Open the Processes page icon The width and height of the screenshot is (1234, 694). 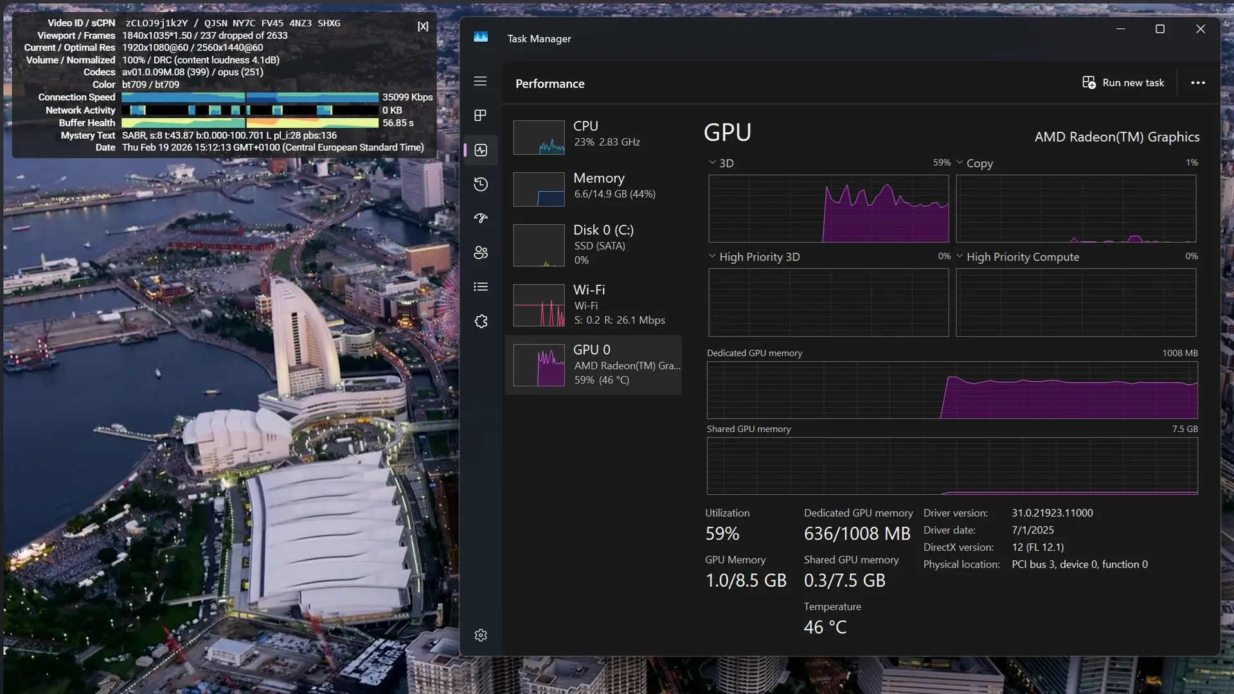point(480,116)
